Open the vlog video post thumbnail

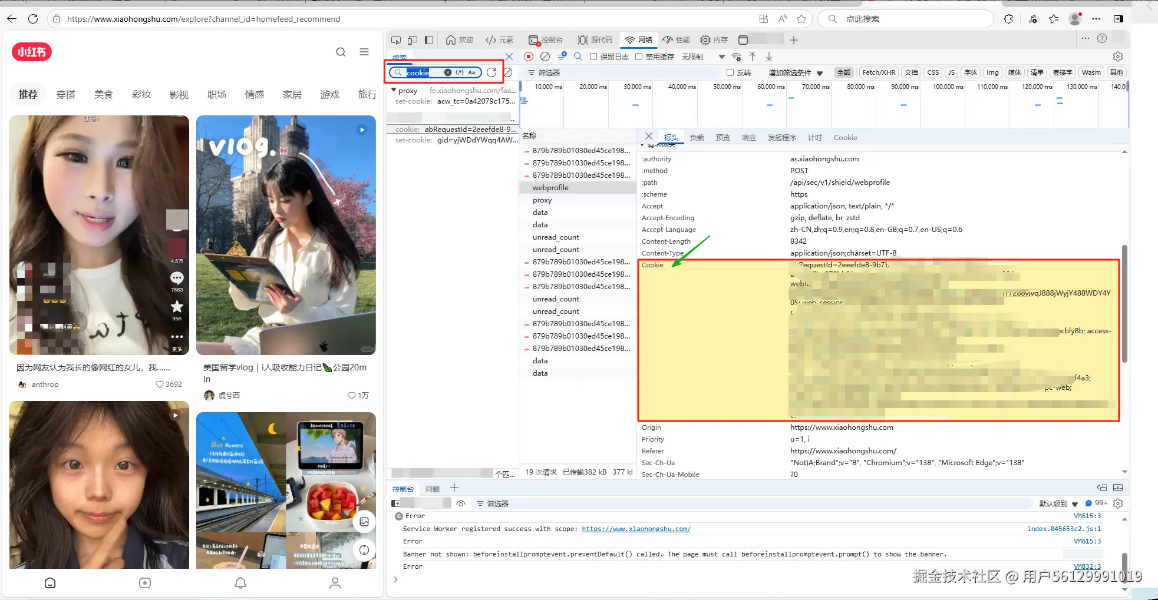(x=286, y=235)
